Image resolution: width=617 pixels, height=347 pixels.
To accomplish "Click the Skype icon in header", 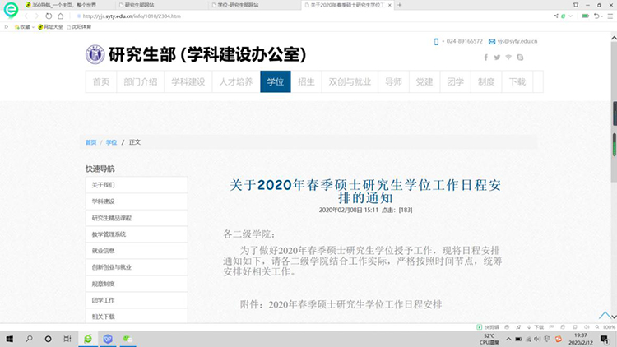I will tap(520, 58).
